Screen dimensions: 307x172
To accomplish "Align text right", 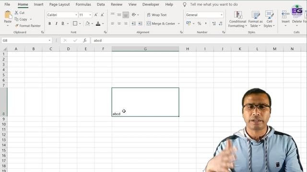I will pyautogui.click(x=126, y=23).
